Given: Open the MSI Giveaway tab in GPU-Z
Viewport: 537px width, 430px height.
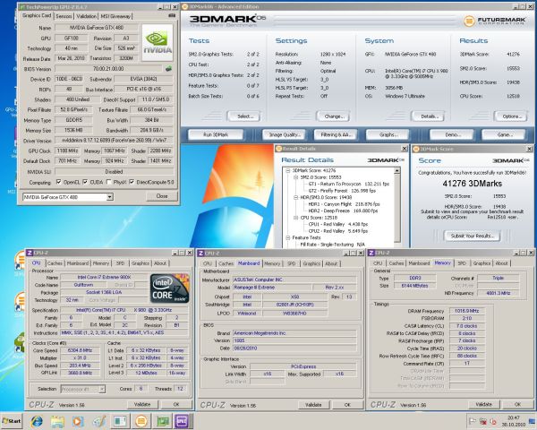Looking at the screenshot, I should [x=115, y=16].
